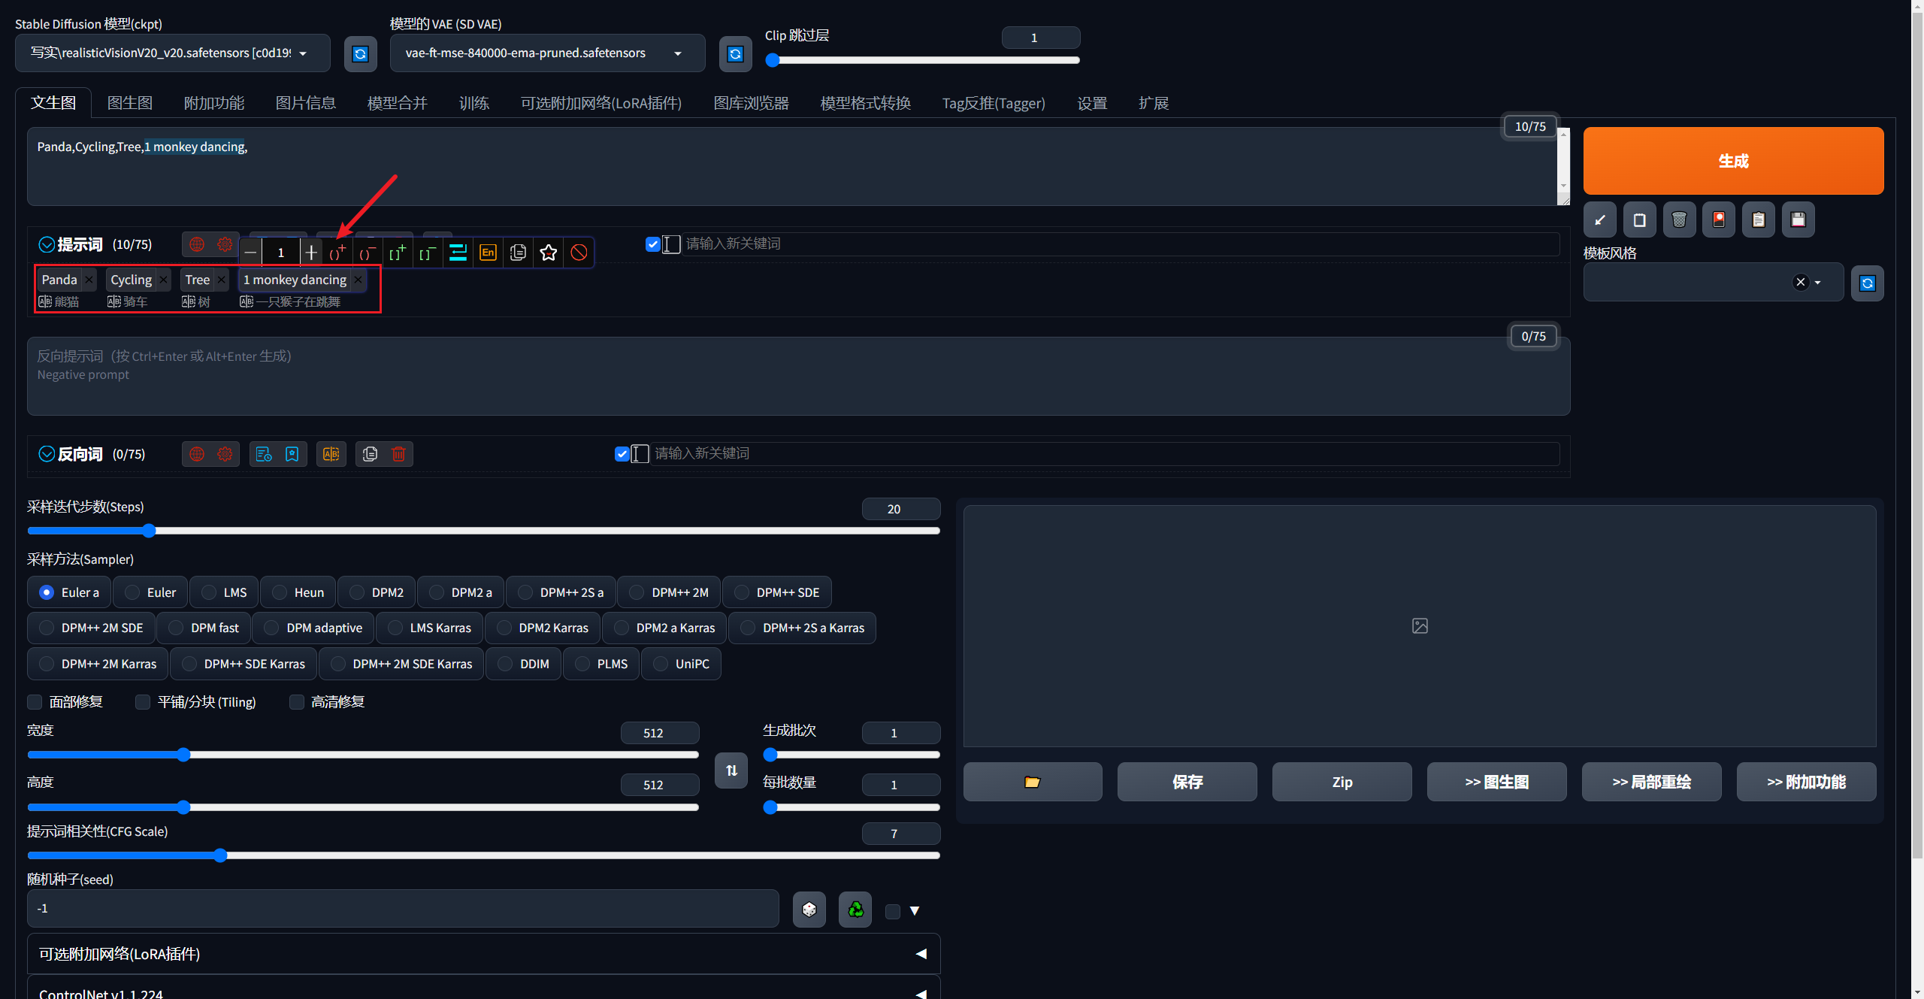Click the orange En translate icon

point(488,253)
